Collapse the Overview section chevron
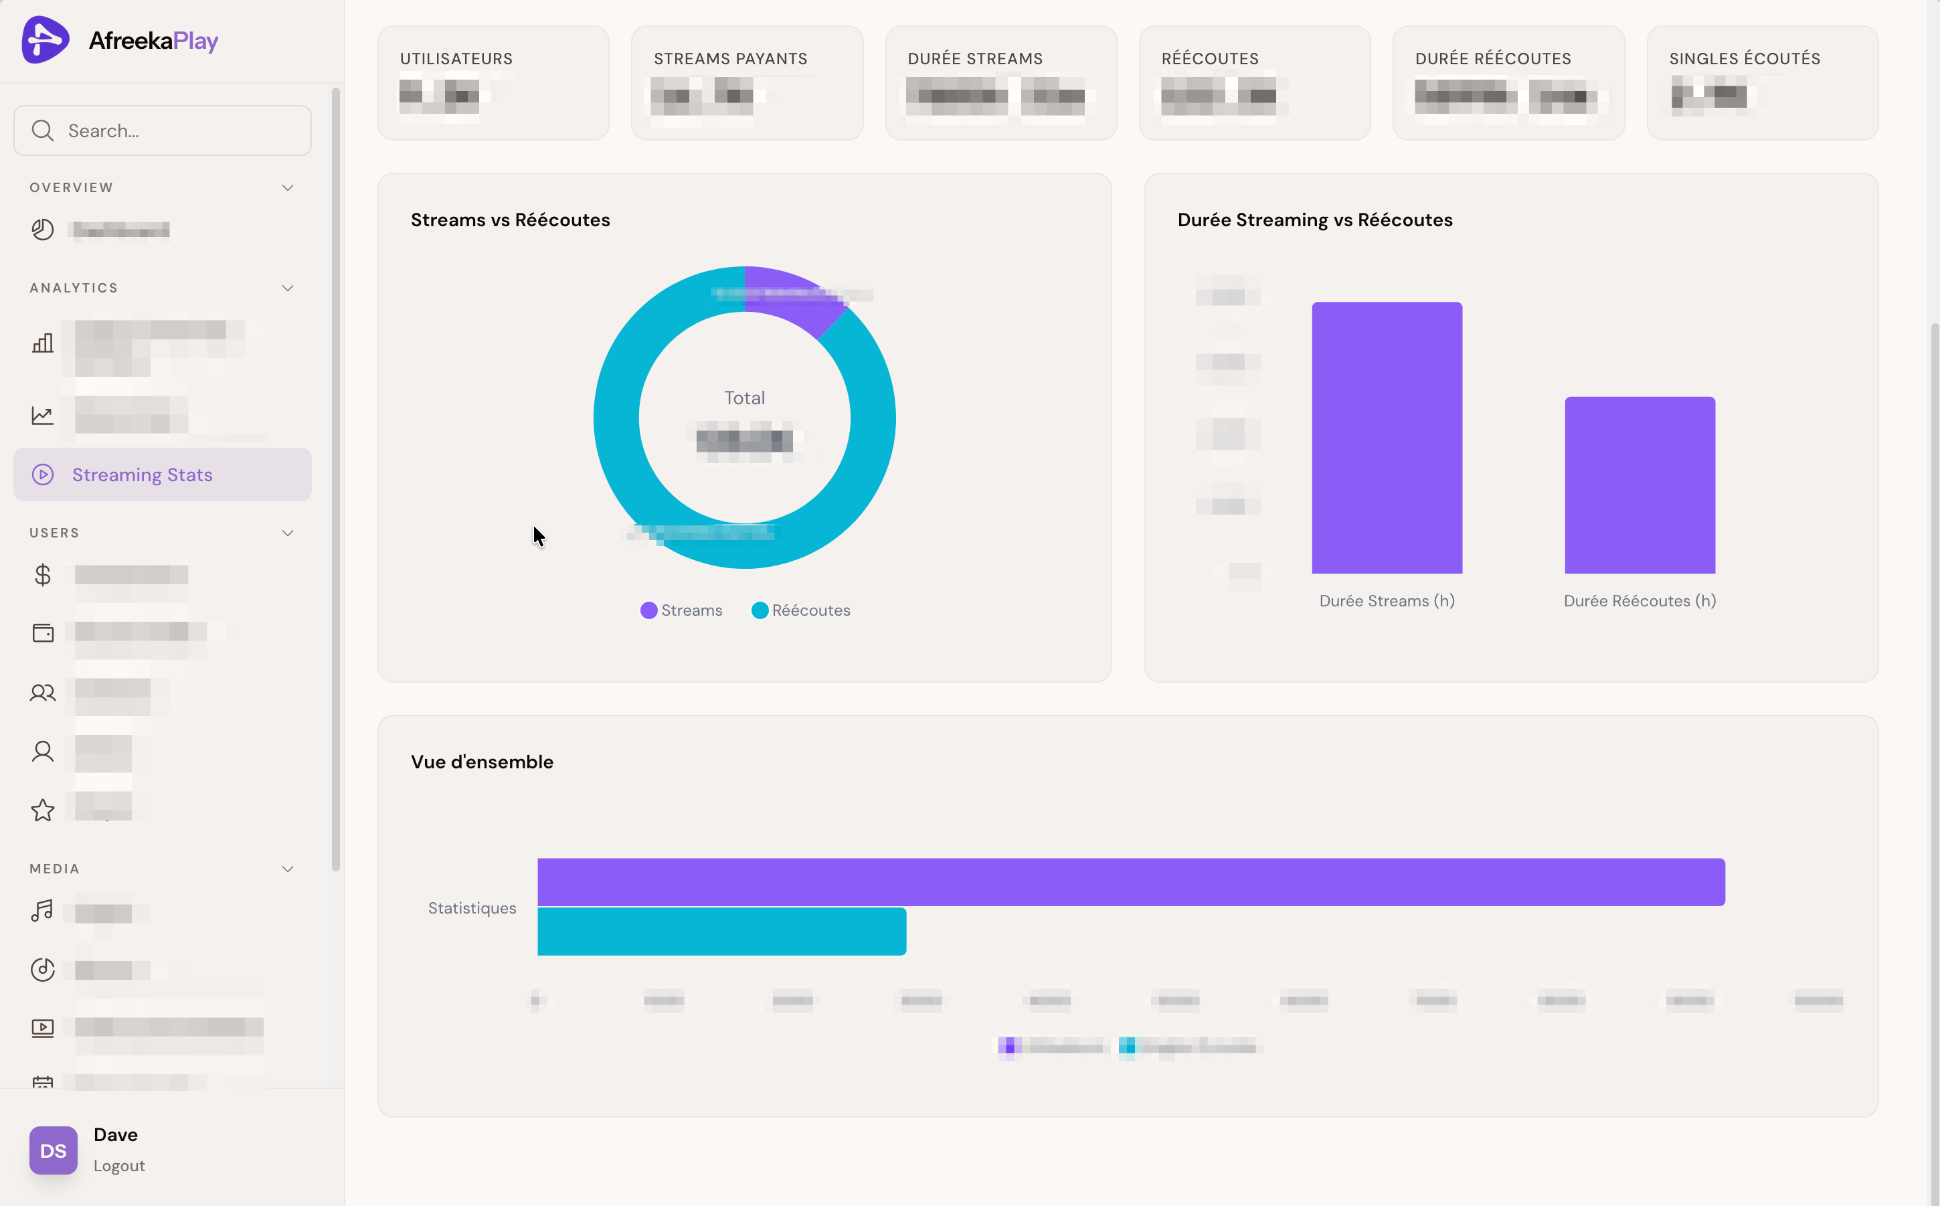The width and height of the screenshot is (1940, 1206). 288,187
